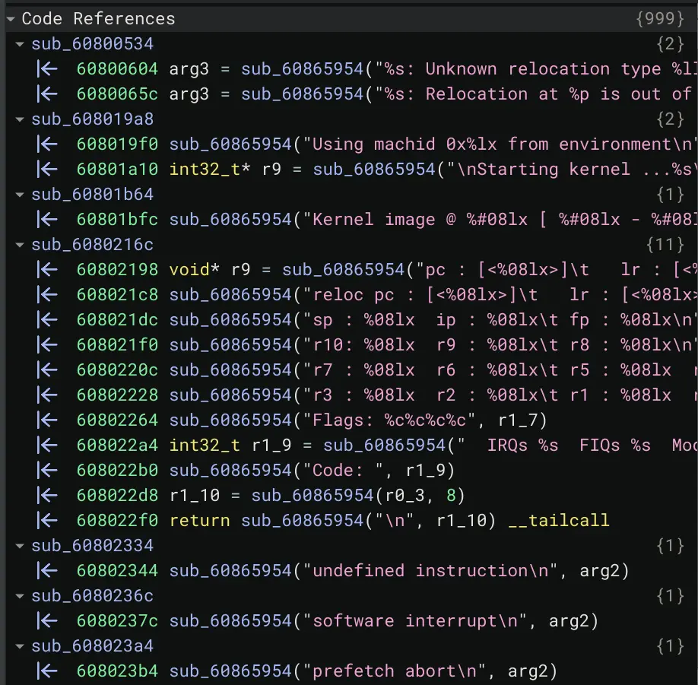
Task: Collapse the sub_608019a8 tree group
Action: click(x=21, y=119)
